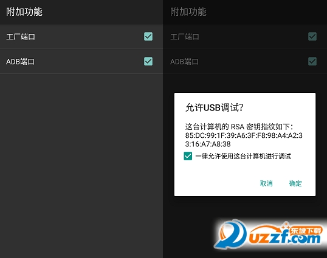Select the 工厂端口 row label in left panel

21,37
